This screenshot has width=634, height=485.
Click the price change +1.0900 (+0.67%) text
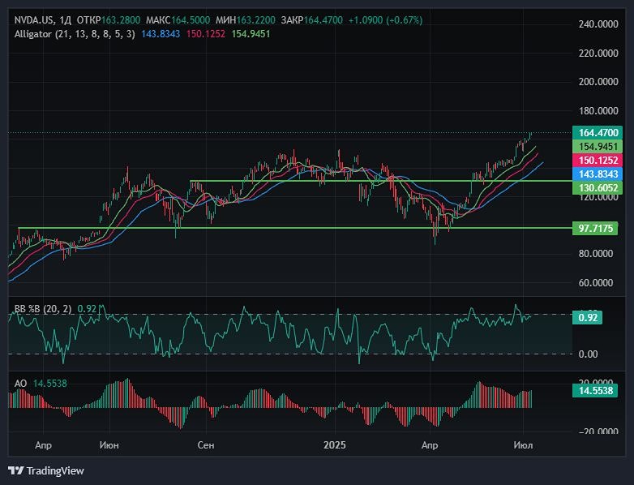pos(385,19)
